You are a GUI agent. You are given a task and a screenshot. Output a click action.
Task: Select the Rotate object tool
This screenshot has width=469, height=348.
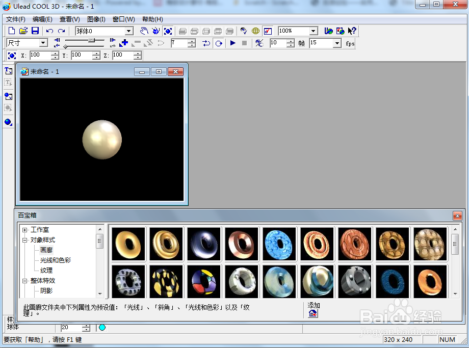pos(156,31)
